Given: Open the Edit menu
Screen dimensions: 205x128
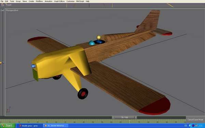Looking at the screenshot, I should (6, 1).
